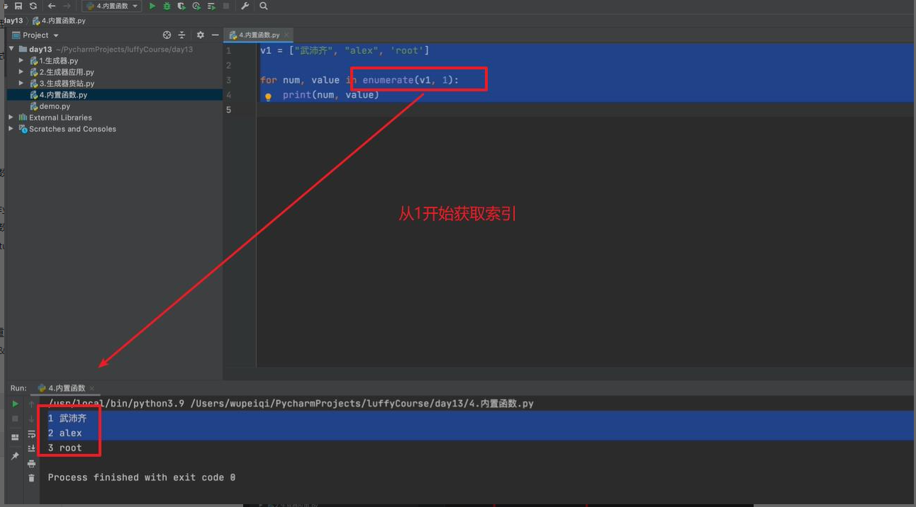Rerun with the Run panel green play button

click(x=15, y=404)
